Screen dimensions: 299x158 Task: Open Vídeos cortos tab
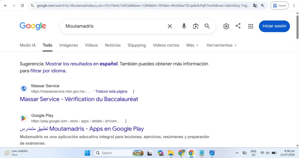(x=166, y=45)
